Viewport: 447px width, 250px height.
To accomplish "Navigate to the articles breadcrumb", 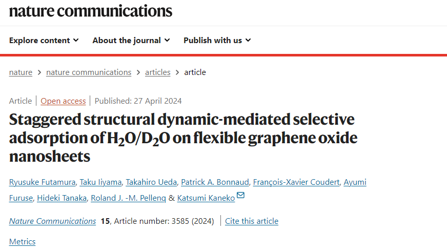I will pos(158,72).
